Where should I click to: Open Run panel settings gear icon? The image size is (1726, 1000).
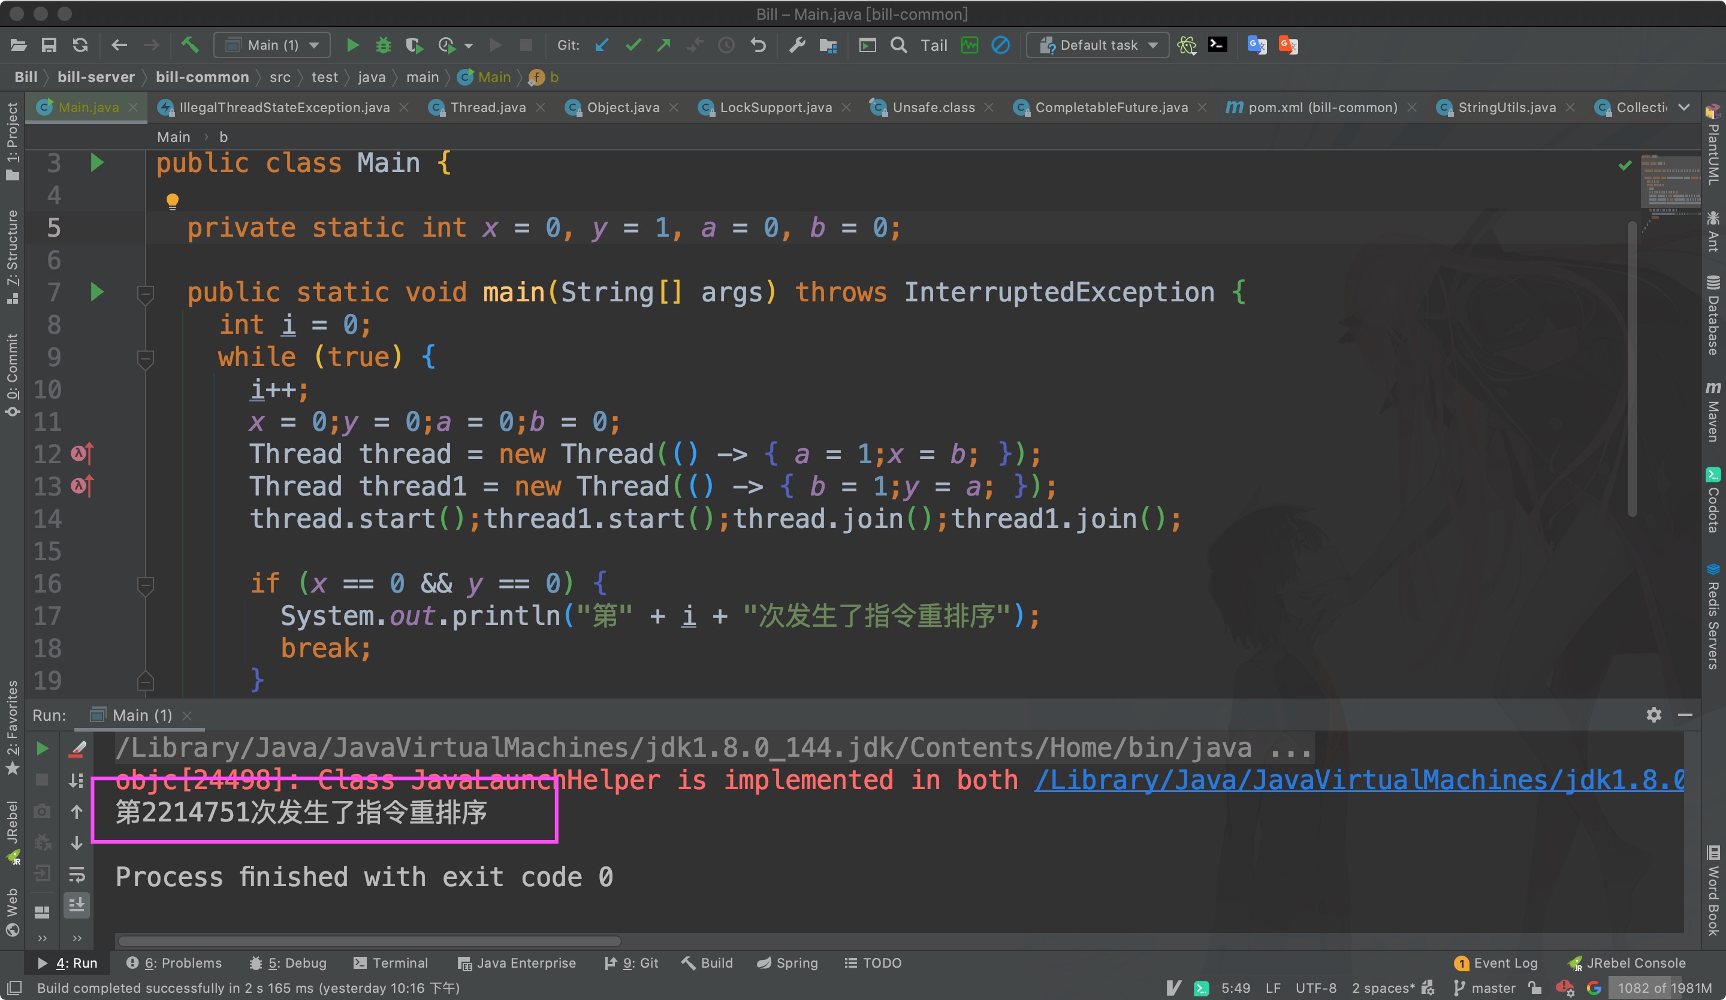click(1653, 715)
